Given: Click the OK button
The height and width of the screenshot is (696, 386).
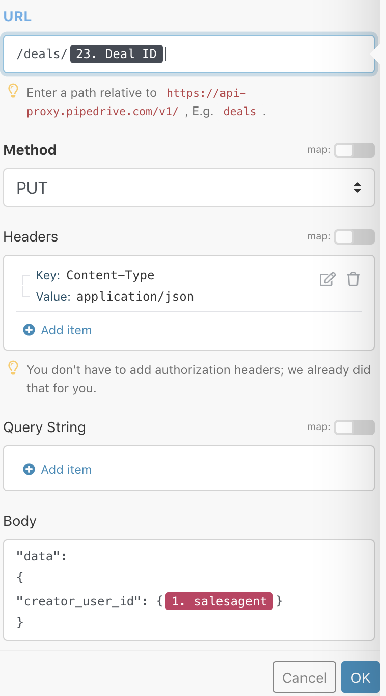Looking at the screenshot, I should pos(361,678).
